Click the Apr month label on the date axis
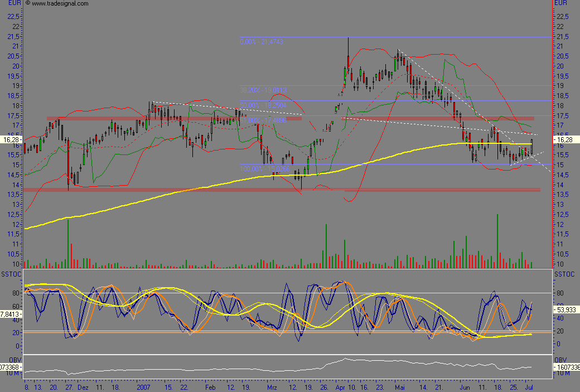 [x=340, y=386]
